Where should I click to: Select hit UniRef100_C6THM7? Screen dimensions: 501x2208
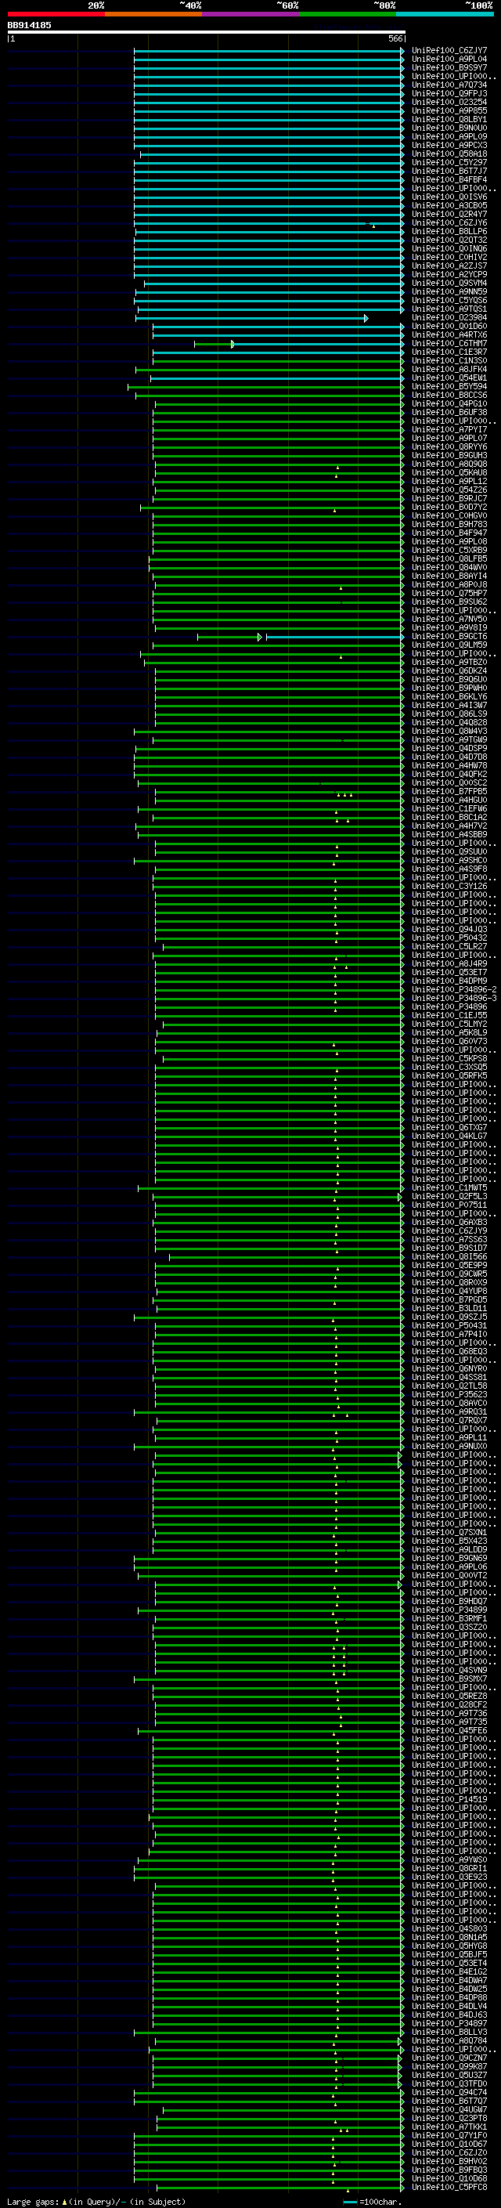(449, 344)
